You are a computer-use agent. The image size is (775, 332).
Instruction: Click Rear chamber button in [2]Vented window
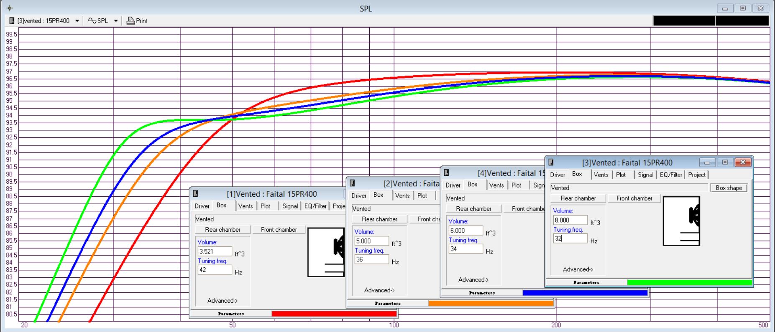(x=379, y=219)
